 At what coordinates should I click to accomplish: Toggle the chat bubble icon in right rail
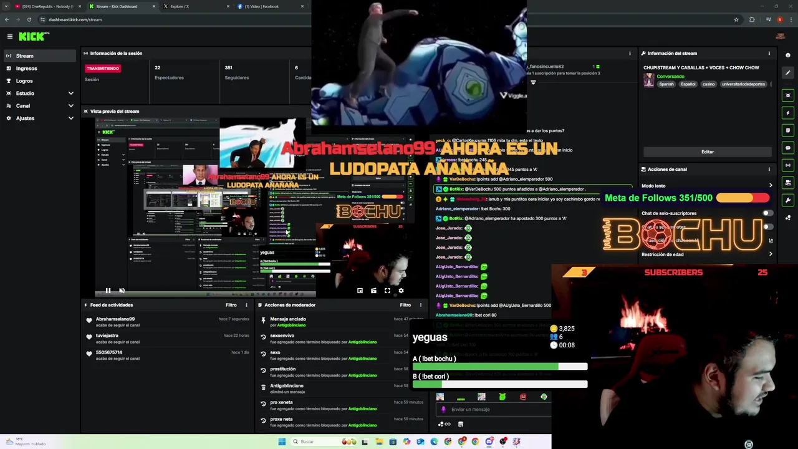[x=789, y=148]
